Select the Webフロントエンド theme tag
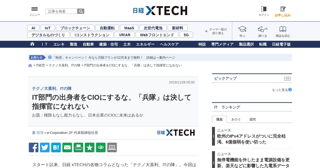 click(157, 35)
